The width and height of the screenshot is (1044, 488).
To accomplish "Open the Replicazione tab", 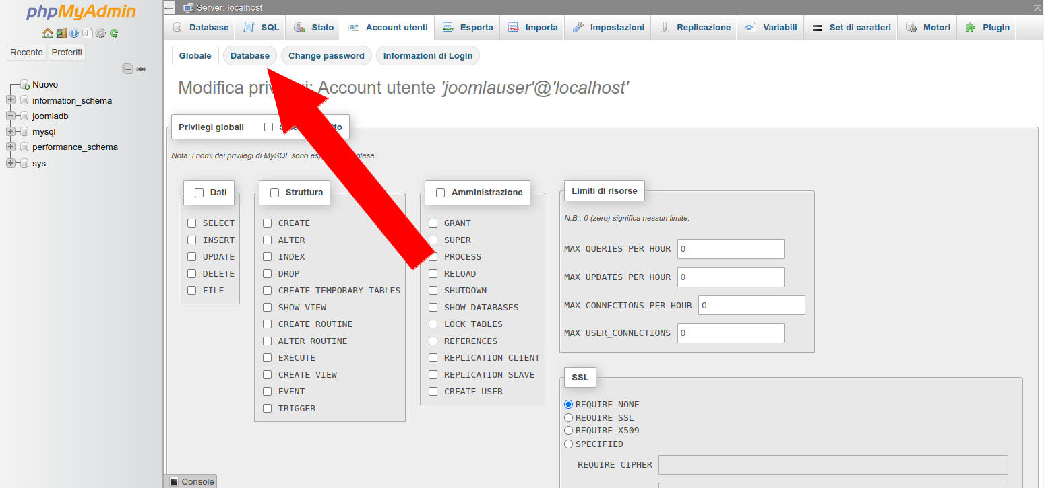I will coord(695,28).
